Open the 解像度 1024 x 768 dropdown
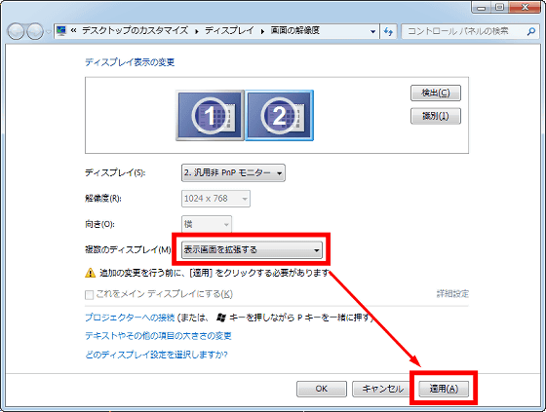546x412 pixels. click(215, 199)
